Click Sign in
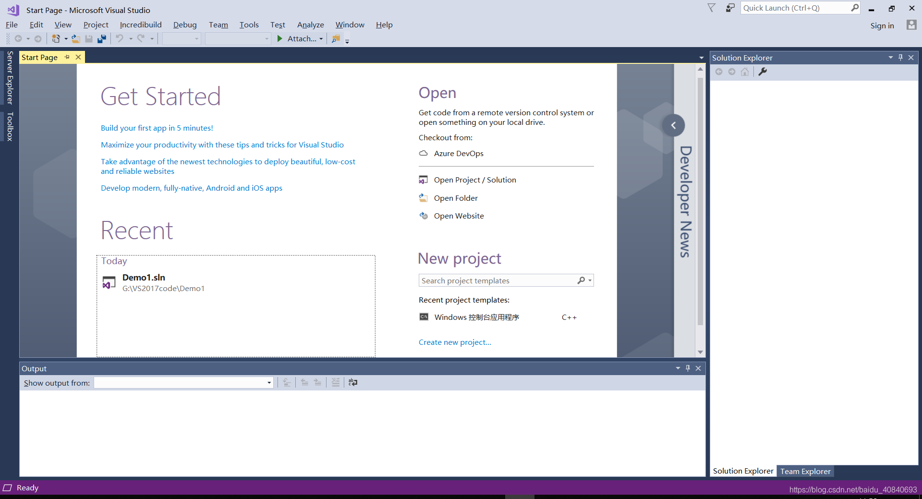The height and width of the screenshot is (499, 922). click(882, 25)
